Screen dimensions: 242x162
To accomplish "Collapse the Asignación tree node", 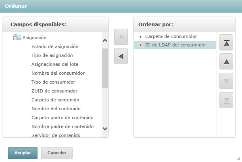I will click(x=15, y=38).
